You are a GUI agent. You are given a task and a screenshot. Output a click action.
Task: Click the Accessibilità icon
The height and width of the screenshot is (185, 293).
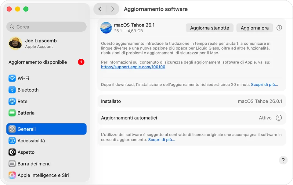[x=12, y=141]
